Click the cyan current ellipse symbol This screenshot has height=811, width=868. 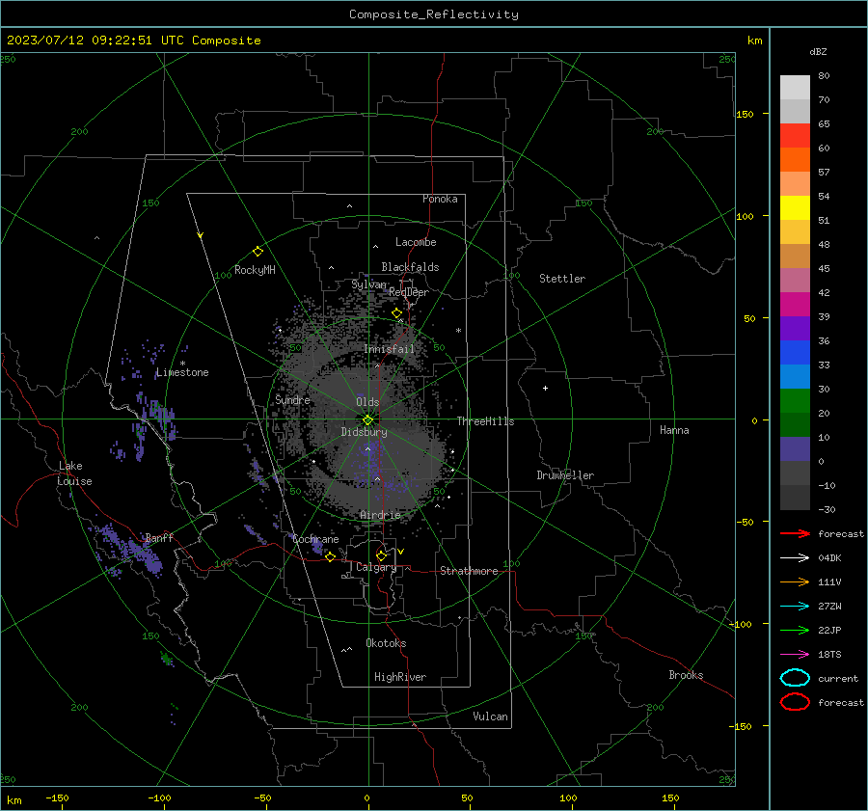[x=795, y=678]
